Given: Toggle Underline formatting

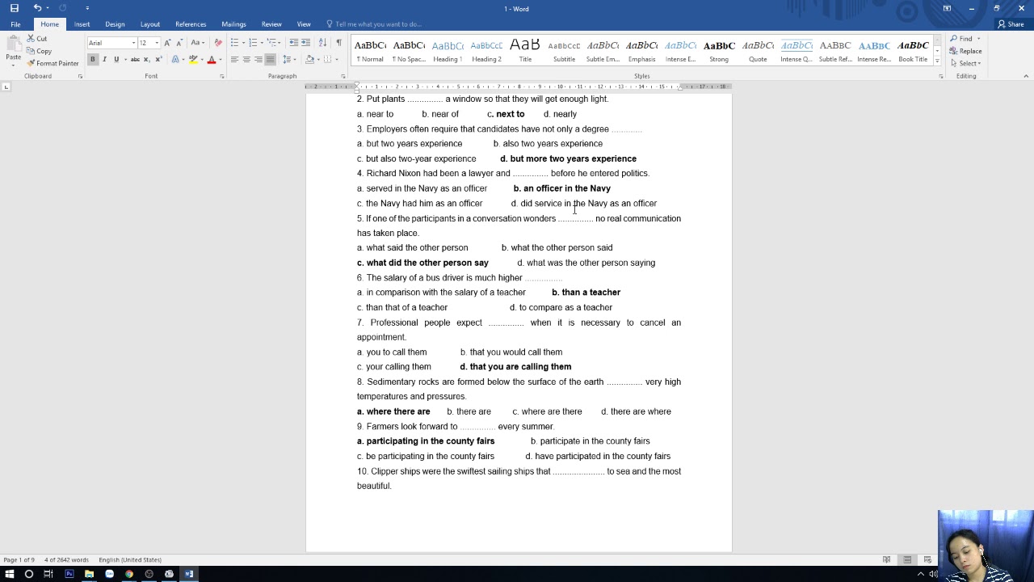Looking at the screenshot, I should (116, 60).
